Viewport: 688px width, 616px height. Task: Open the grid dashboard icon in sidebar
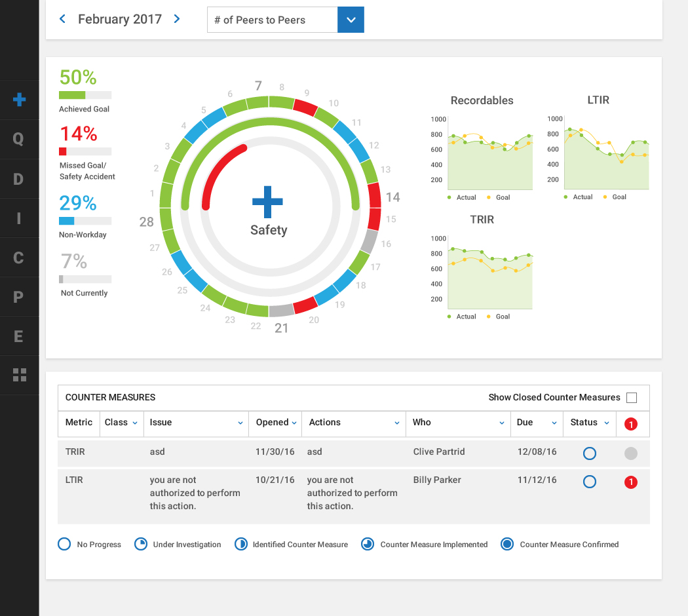click(19, 375)
